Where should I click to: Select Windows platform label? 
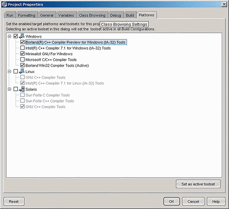pyautogui.click(x=33, y=37)
